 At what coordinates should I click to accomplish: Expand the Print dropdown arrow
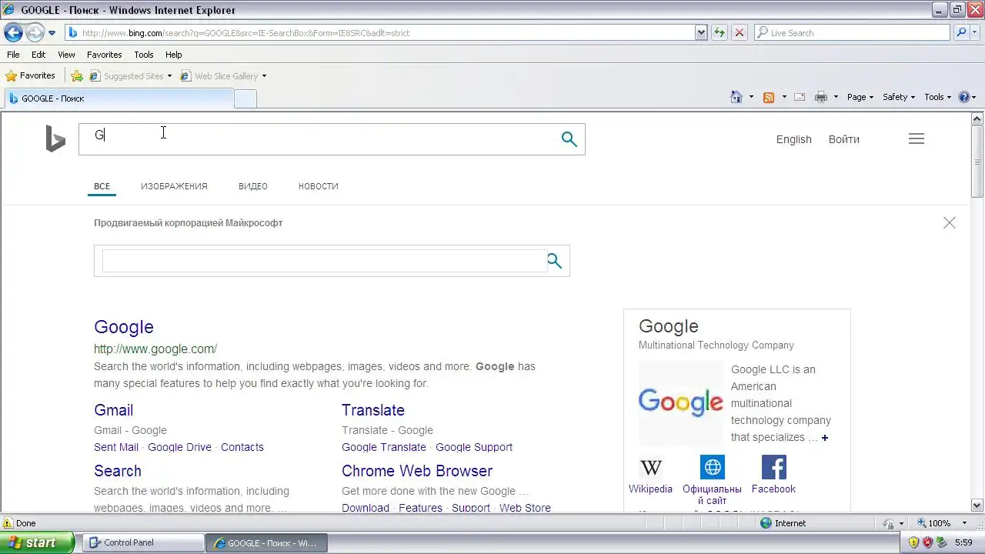pyautogui.click(x=836, y=97)
